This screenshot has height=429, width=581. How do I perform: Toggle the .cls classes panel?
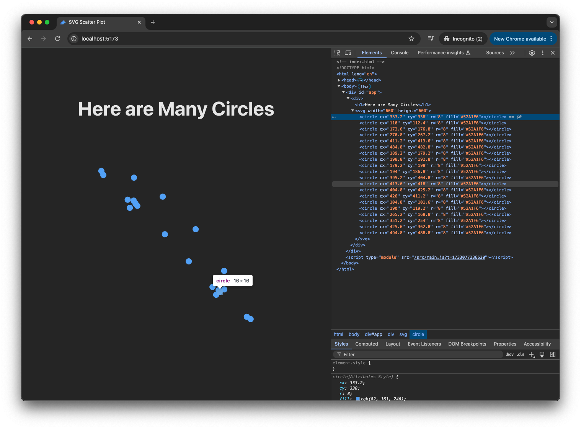[x=521, y=355]
